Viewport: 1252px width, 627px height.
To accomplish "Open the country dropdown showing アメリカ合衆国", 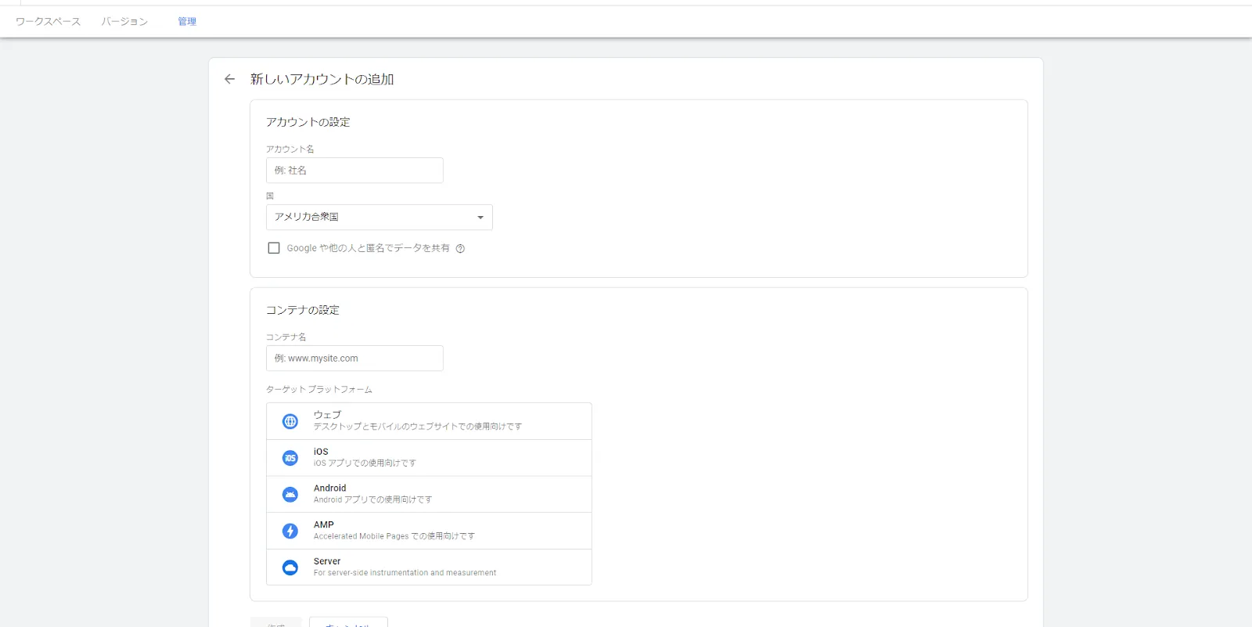I will (380, 217).
